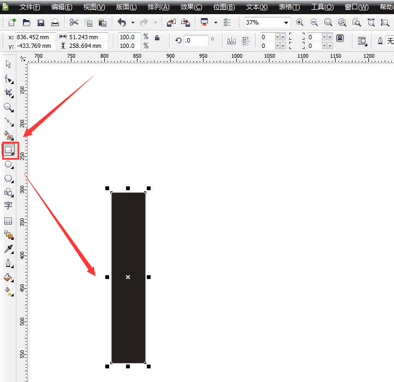This screenshot has width=394, height=382.
Task: Open the 文本(X) menu
Action: [x=257, y=7]
